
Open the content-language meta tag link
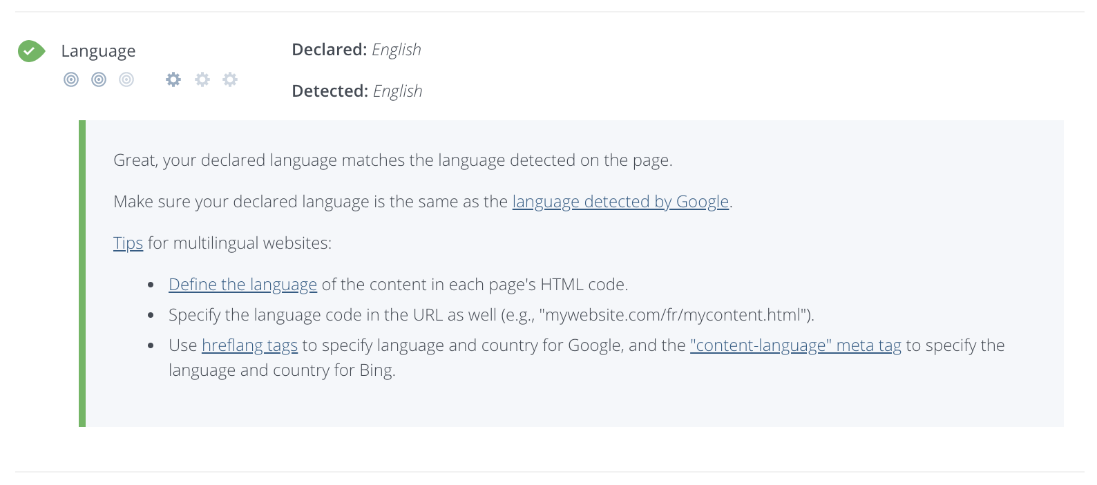coord(794,345)
